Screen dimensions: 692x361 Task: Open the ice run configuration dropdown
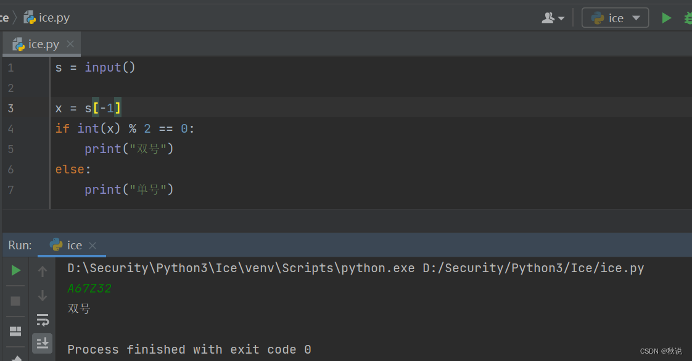pos(615,18)
